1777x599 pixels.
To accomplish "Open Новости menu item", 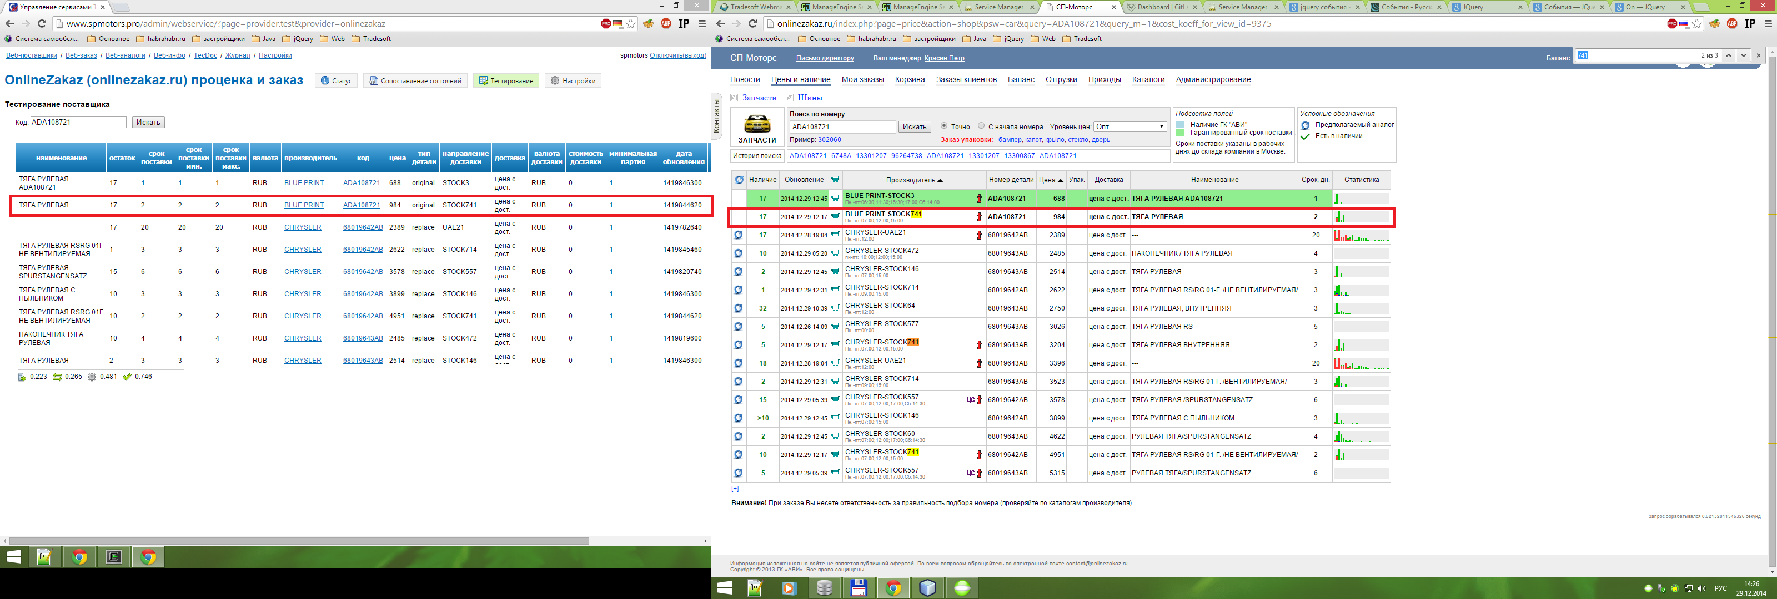I will click(x=745, y=79).
